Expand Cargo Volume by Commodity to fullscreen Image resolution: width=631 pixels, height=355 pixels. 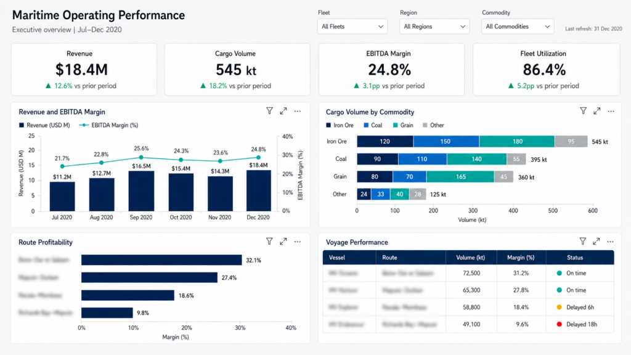click(x=596, y=111)
